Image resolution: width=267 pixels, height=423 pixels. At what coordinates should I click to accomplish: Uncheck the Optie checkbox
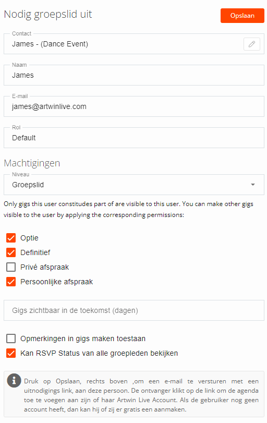[x=11, y=238]
